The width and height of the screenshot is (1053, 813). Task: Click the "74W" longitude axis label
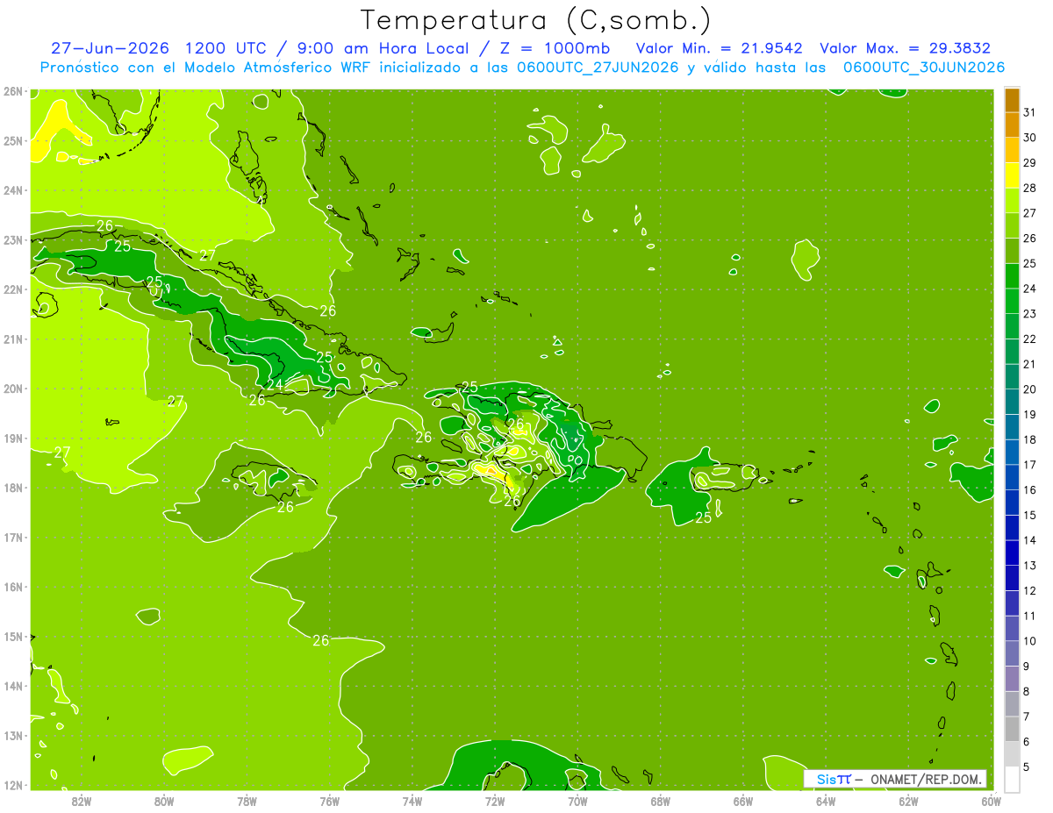(412, 801)
